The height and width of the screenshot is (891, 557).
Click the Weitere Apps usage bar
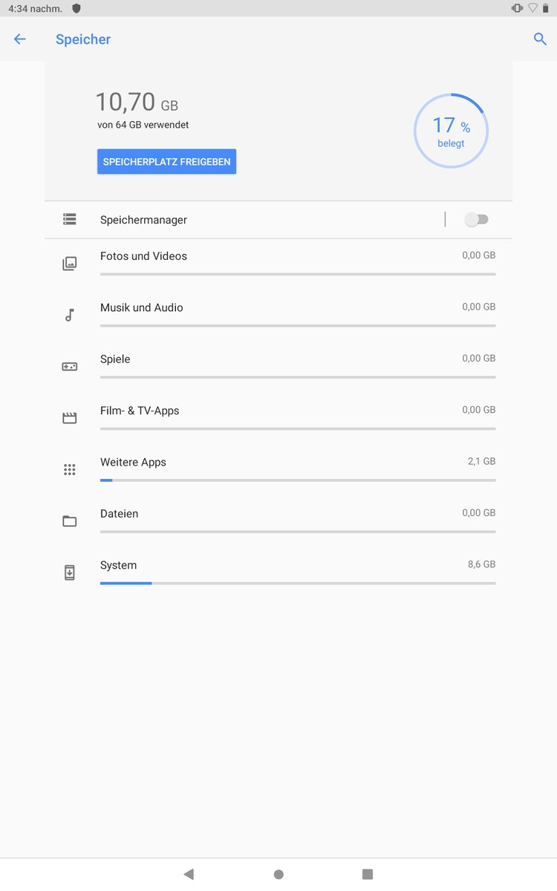coord(297,480)
